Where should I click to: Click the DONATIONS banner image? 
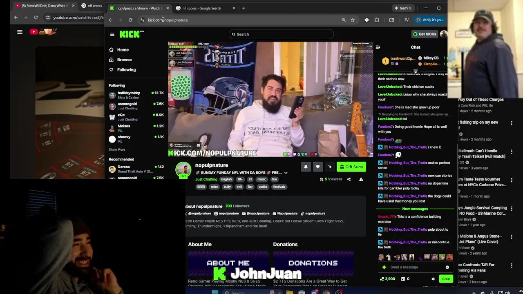click(313, 264)
